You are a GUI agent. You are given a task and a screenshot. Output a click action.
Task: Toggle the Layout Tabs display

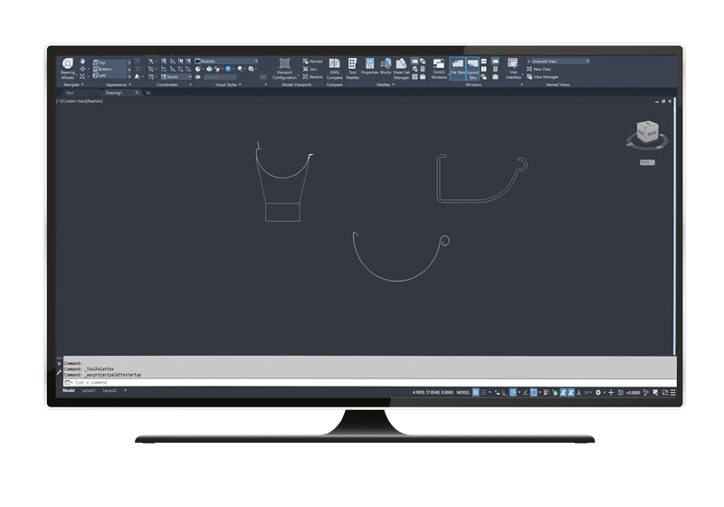(x=472, y=66)
